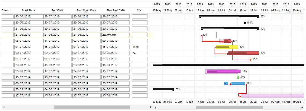
Task: Click the left arrow of the Gantt chart scrollbar
Action: point(155,107)
